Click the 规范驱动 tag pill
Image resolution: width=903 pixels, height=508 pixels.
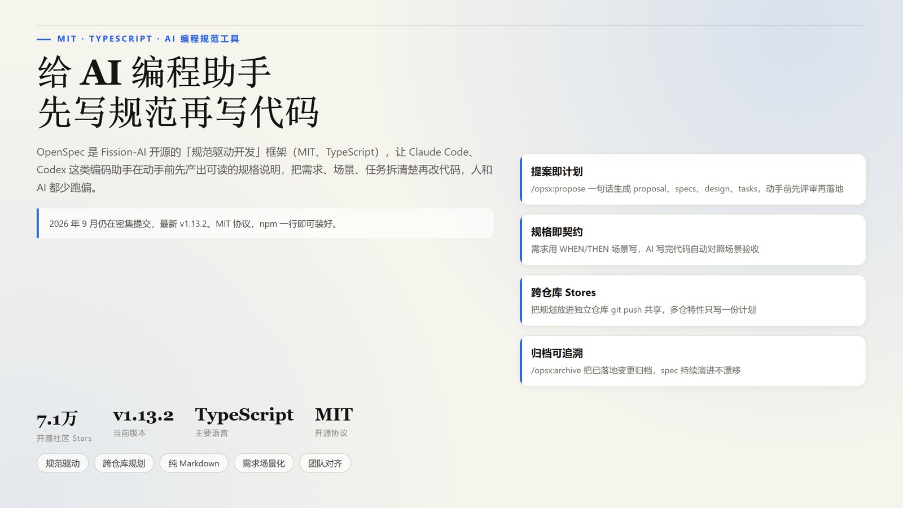click(x=63, y=463)
